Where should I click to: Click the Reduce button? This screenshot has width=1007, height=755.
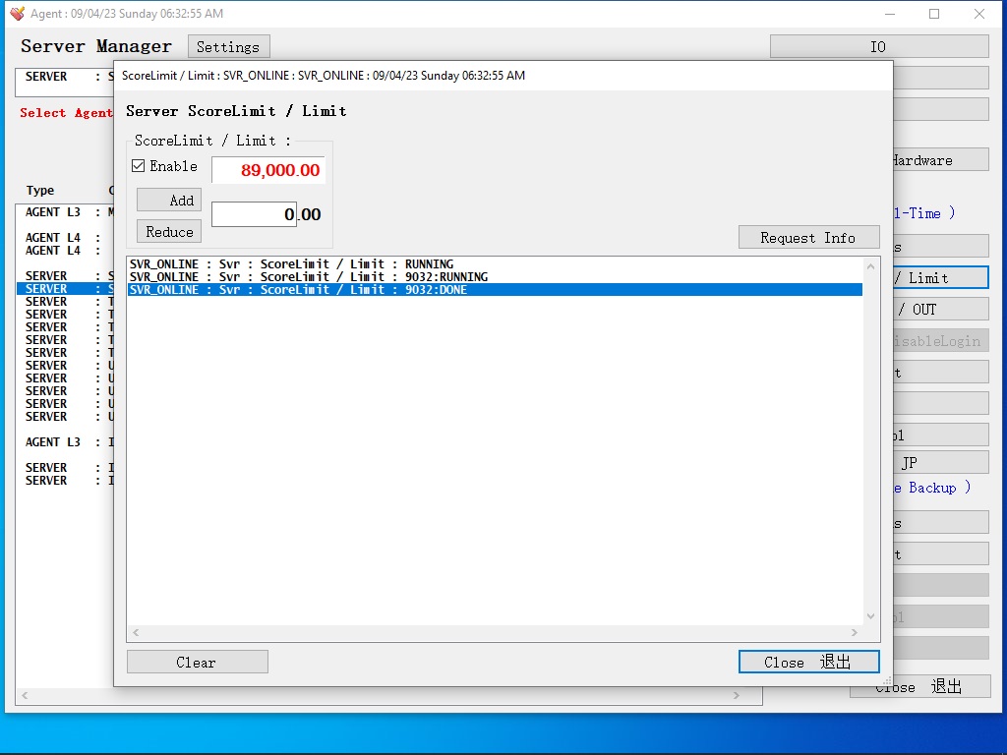(x=169, y=232)
